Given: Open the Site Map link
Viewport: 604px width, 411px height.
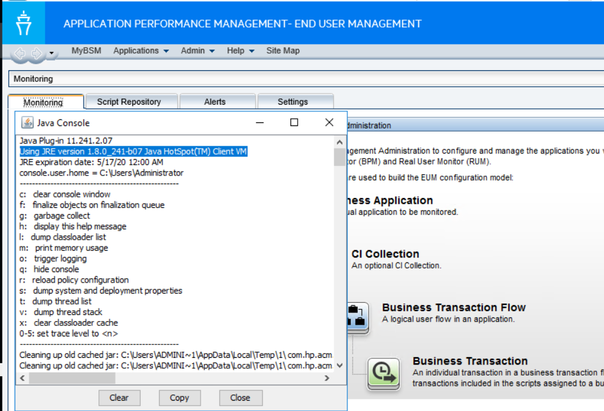Looking at the screenshot, I should 282,51.
